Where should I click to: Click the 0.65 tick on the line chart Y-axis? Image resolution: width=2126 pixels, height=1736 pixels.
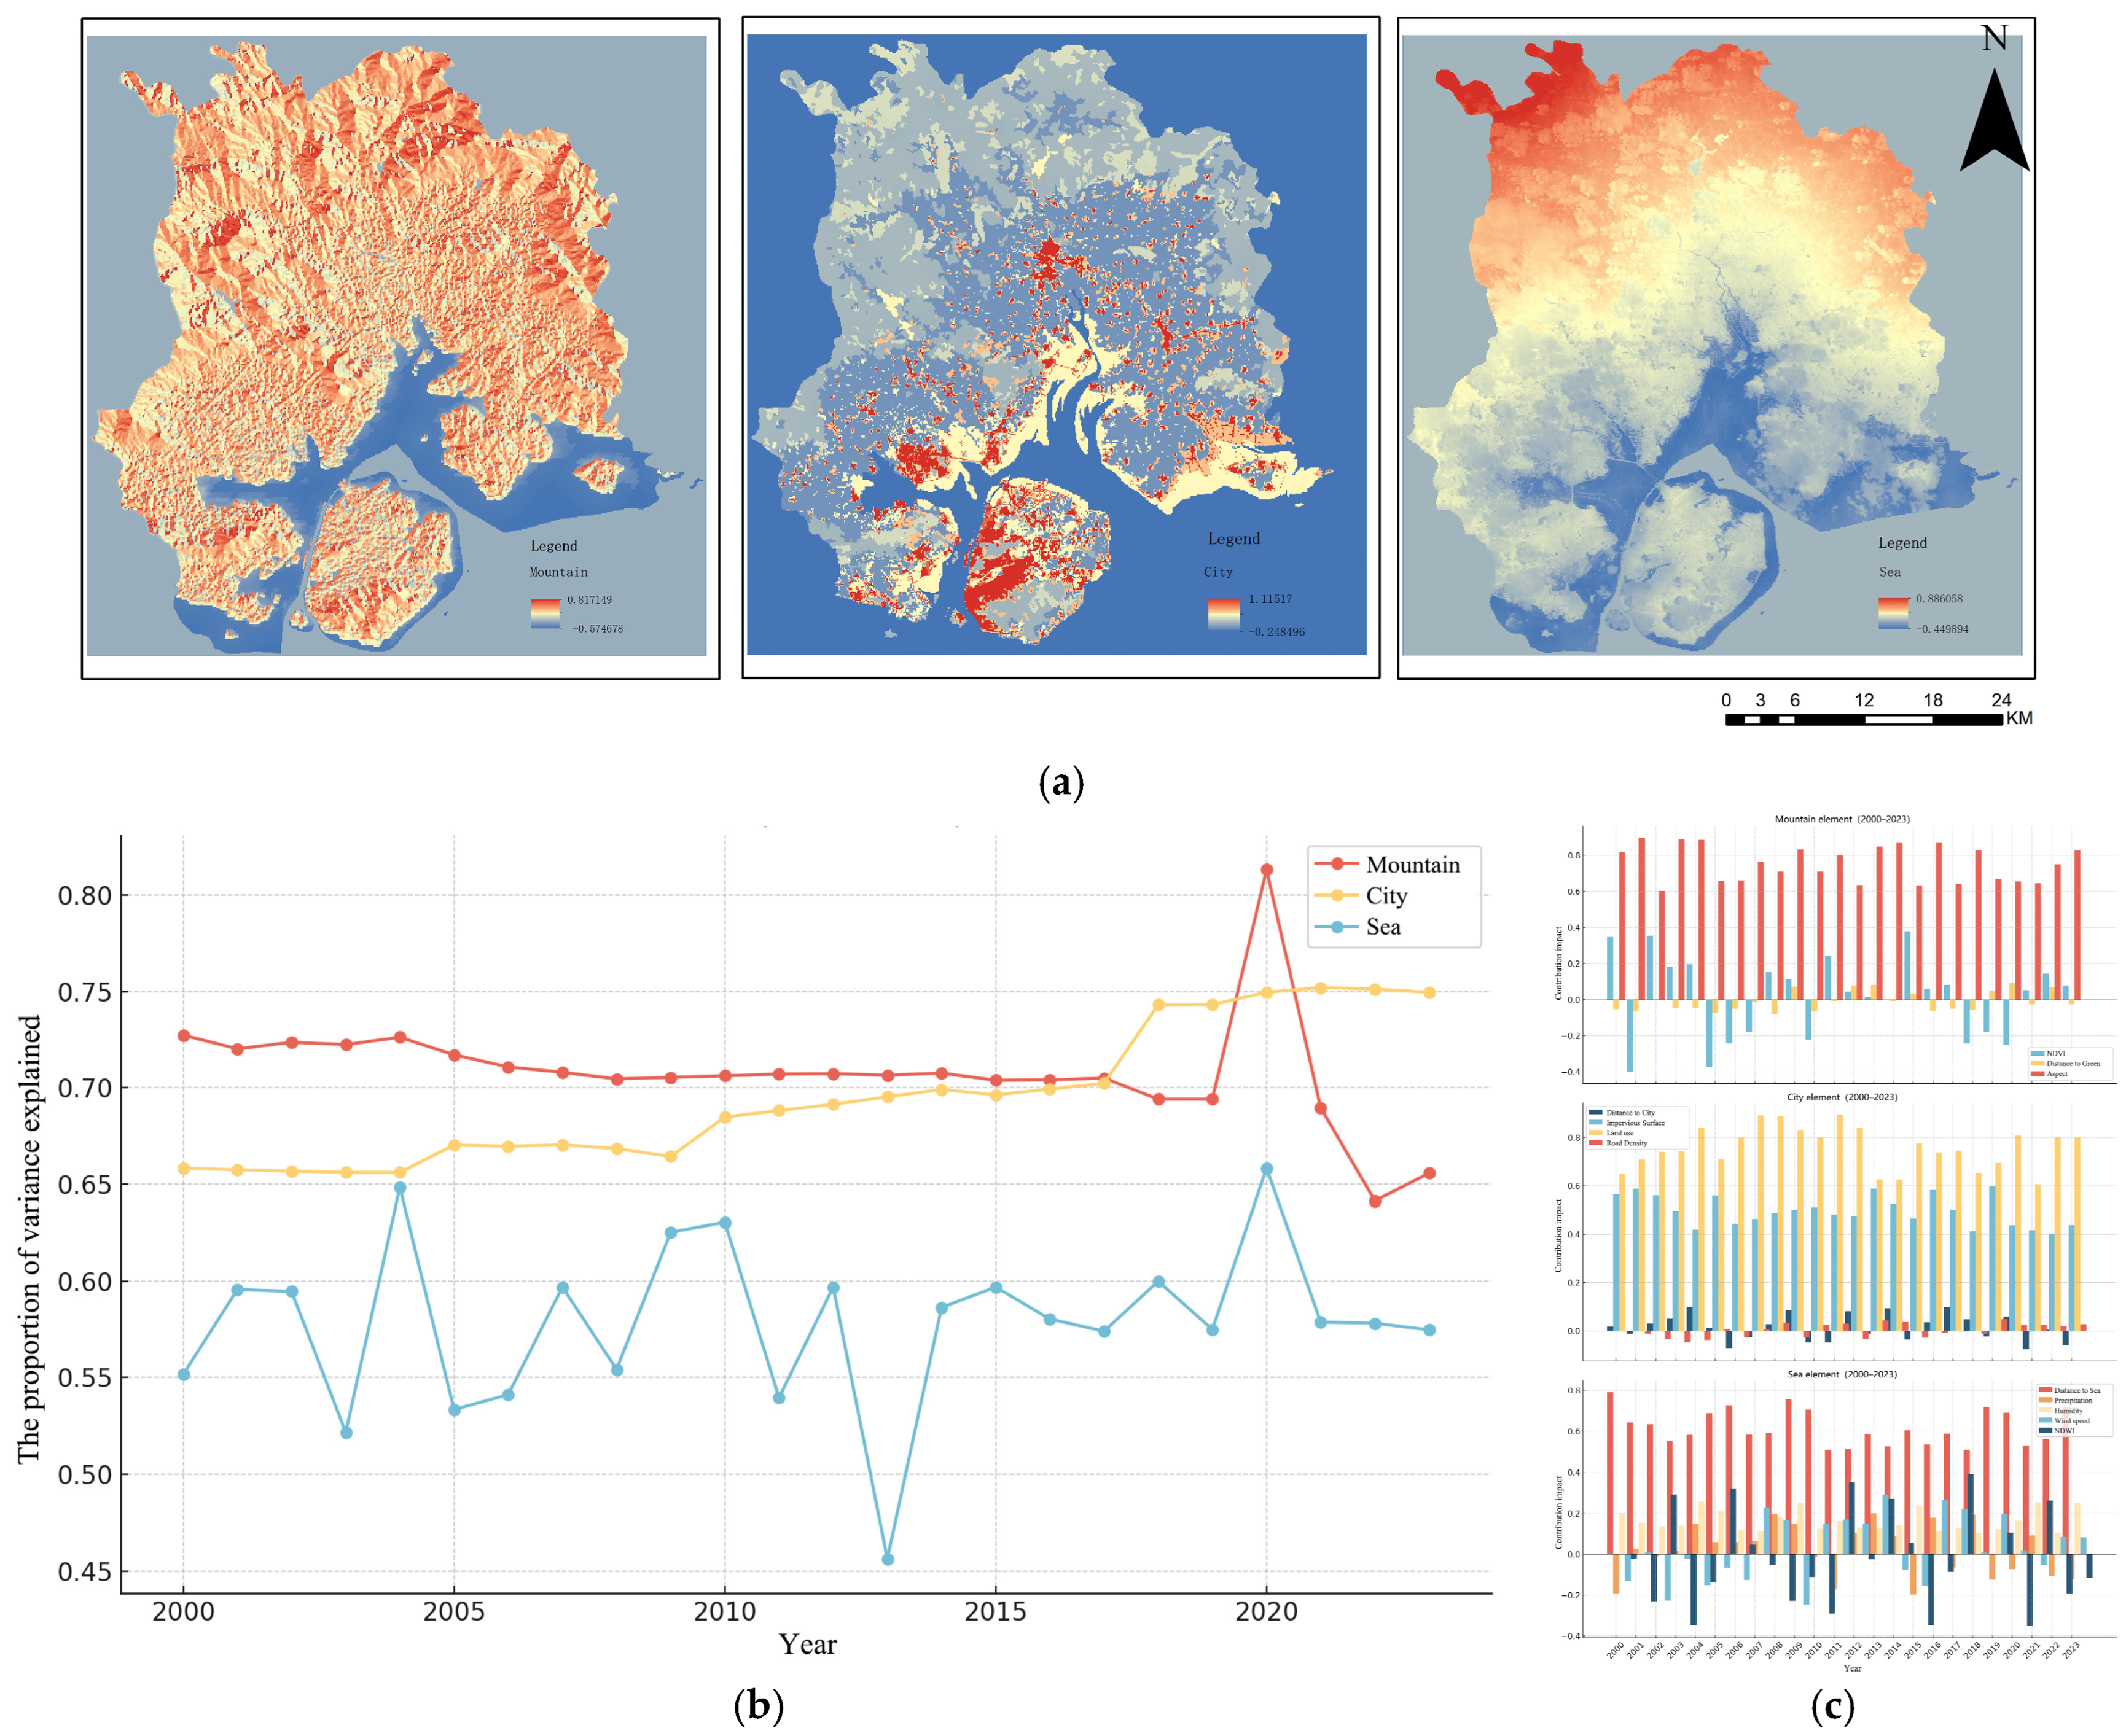click(84, 1185)
